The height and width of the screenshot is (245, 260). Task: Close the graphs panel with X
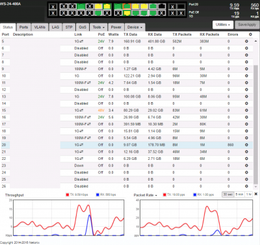point(256,194)
